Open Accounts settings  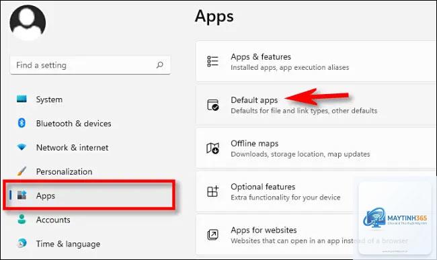[x=53, y=220]
